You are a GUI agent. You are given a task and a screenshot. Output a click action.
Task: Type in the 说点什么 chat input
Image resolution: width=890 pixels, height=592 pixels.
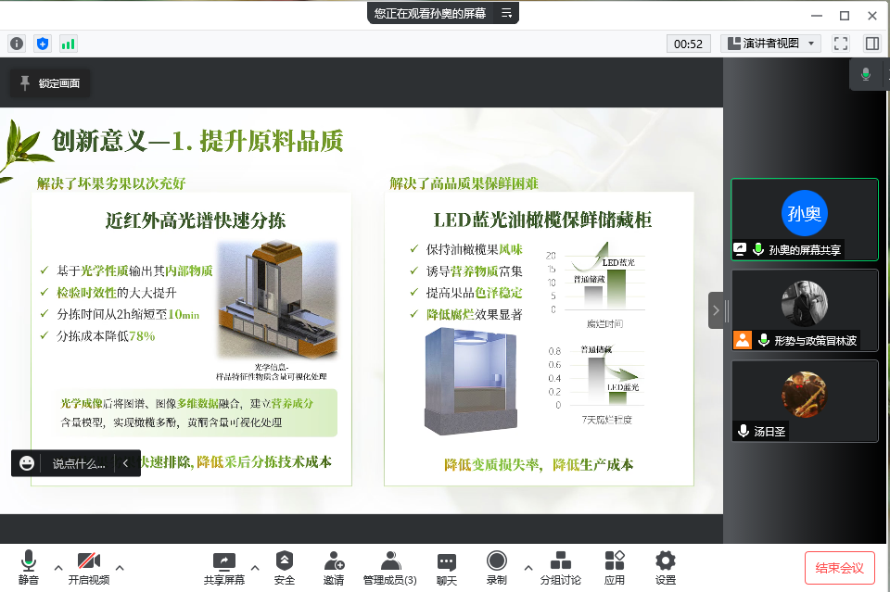click(x=78, y=463)
